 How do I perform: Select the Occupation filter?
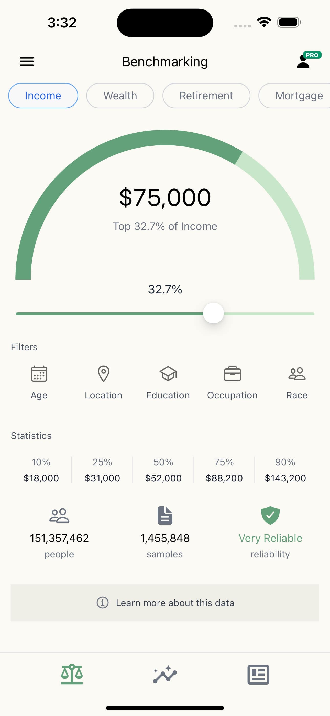[x=232, y=382]
